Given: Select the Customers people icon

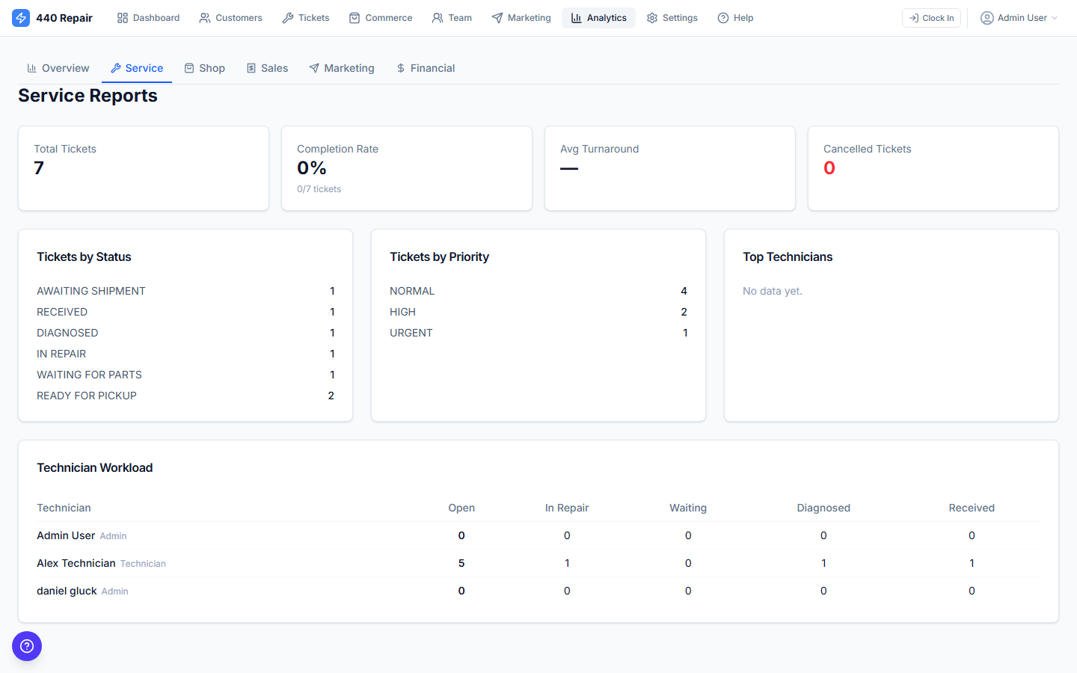Looking at the screenshot, I should point(204,17).
